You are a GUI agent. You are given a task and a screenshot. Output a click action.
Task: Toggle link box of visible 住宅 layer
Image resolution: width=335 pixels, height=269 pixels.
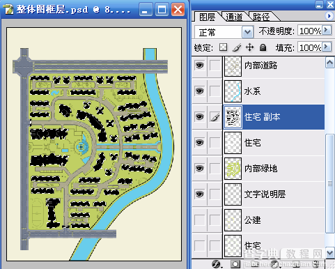215,143
